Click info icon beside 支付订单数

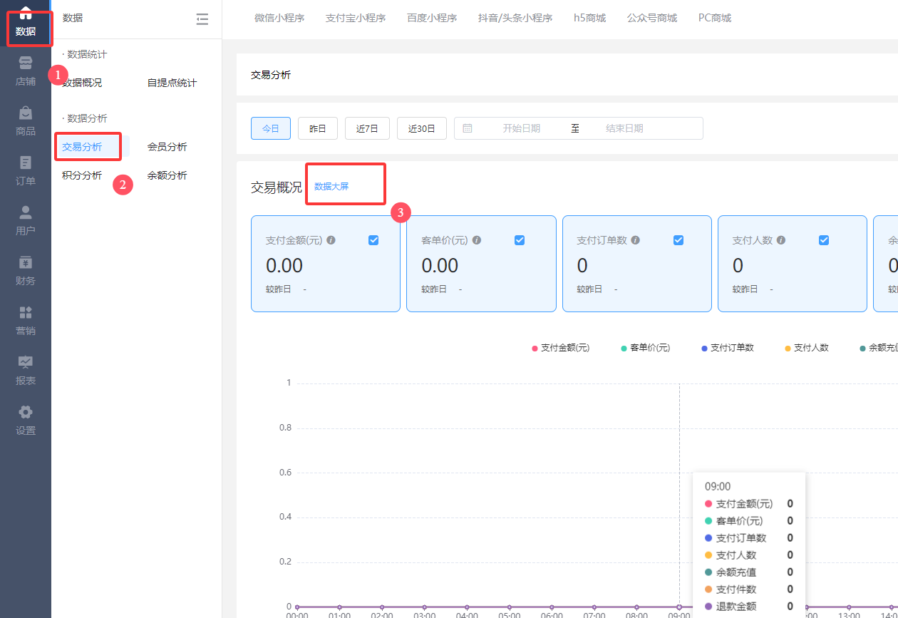pyautogui.click(x=635, y=240)
